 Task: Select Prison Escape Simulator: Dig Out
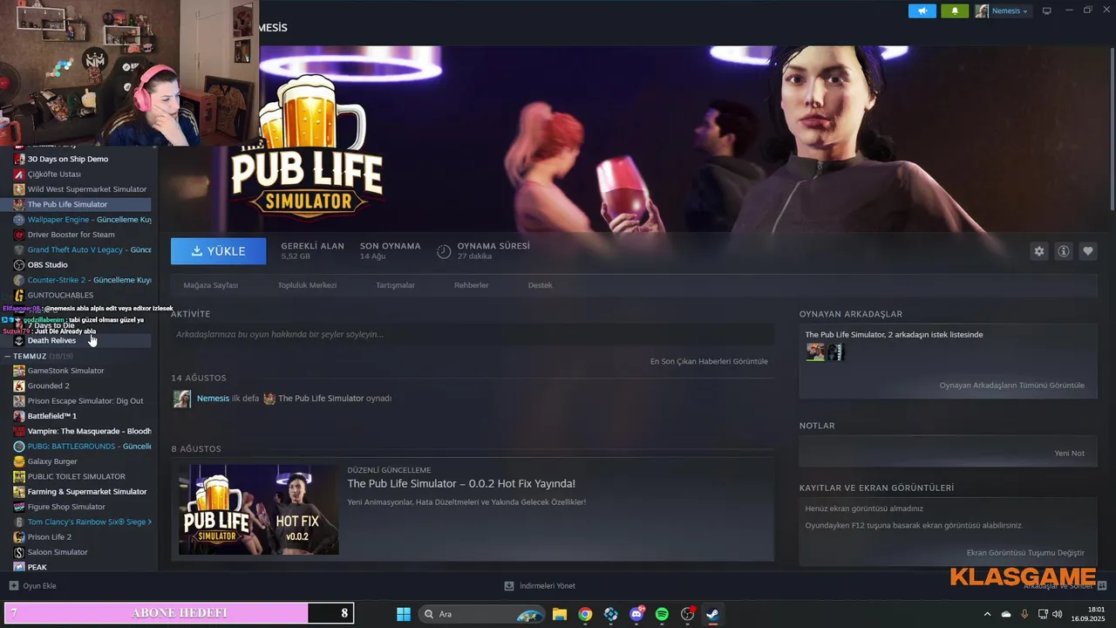coord(85,401)
